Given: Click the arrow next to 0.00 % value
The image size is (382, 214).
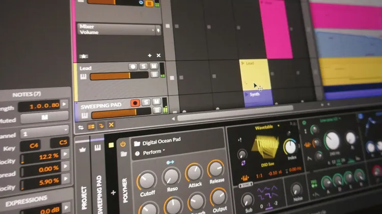Looking at the screenshot, I should tap(66, 166).
